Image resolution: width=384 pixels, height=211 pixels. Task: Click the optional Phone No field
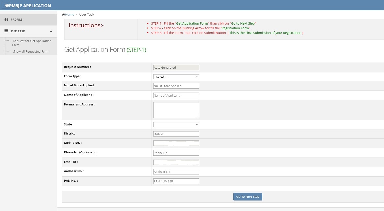click(176, 153)
